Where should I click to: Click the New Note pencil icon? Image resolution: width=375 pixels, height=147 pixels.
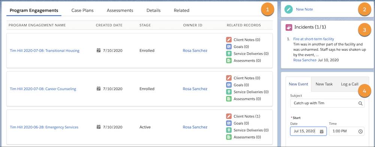point(289,10)
